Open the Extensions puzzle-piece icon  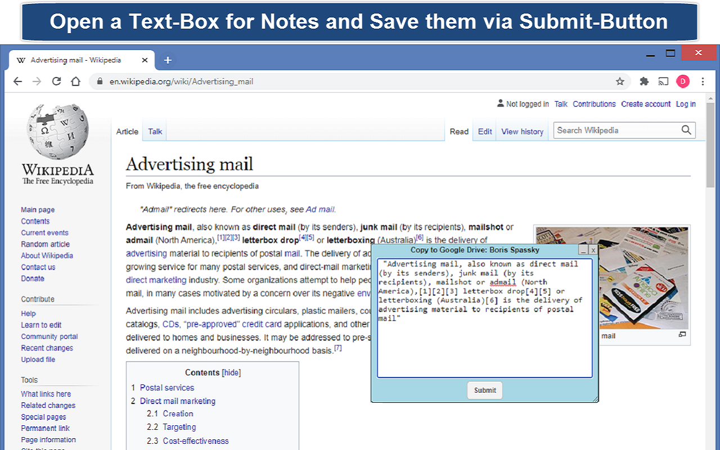click(644, 81)
